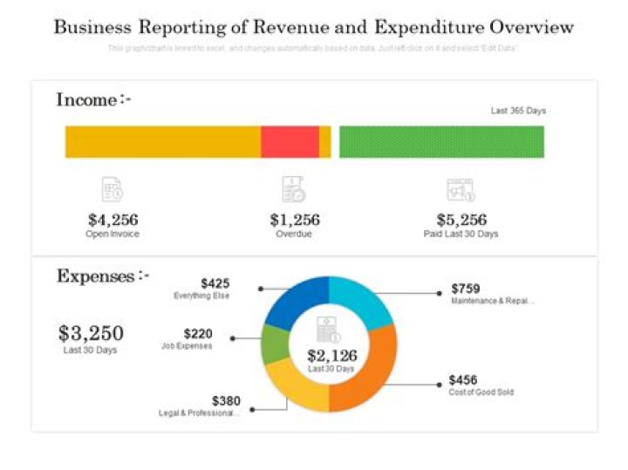
Task: Click the Open Invoice caption
Action: pyautogui.click(x=113, y=234)
